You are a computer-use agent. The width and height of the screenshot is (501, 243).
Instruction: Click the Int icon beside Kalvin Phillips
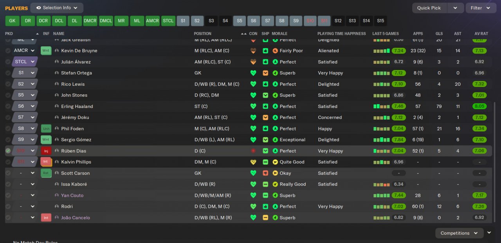point(46,162)
